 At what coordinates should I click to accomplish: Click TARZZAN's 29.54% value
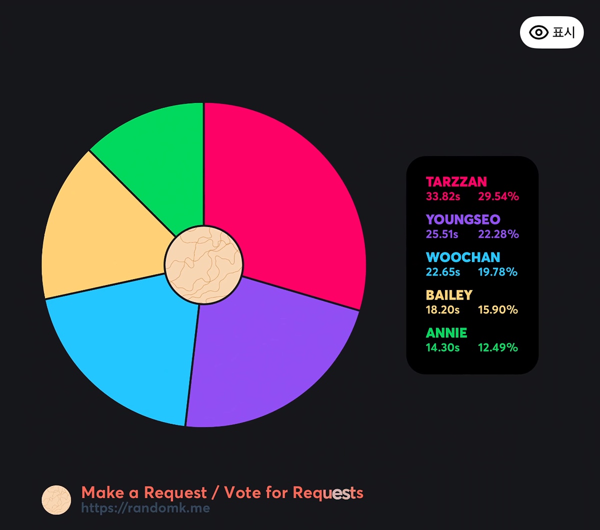(498, 196)
